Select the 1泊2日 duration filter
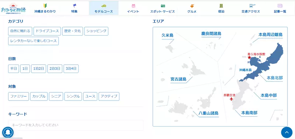This screenshot has height=139, width=295. coord(39,69)
